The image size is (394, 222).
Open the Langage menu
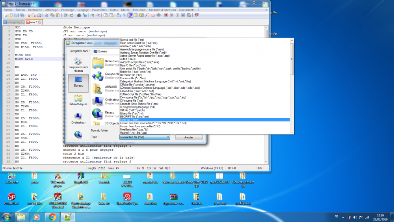(83, 10)
